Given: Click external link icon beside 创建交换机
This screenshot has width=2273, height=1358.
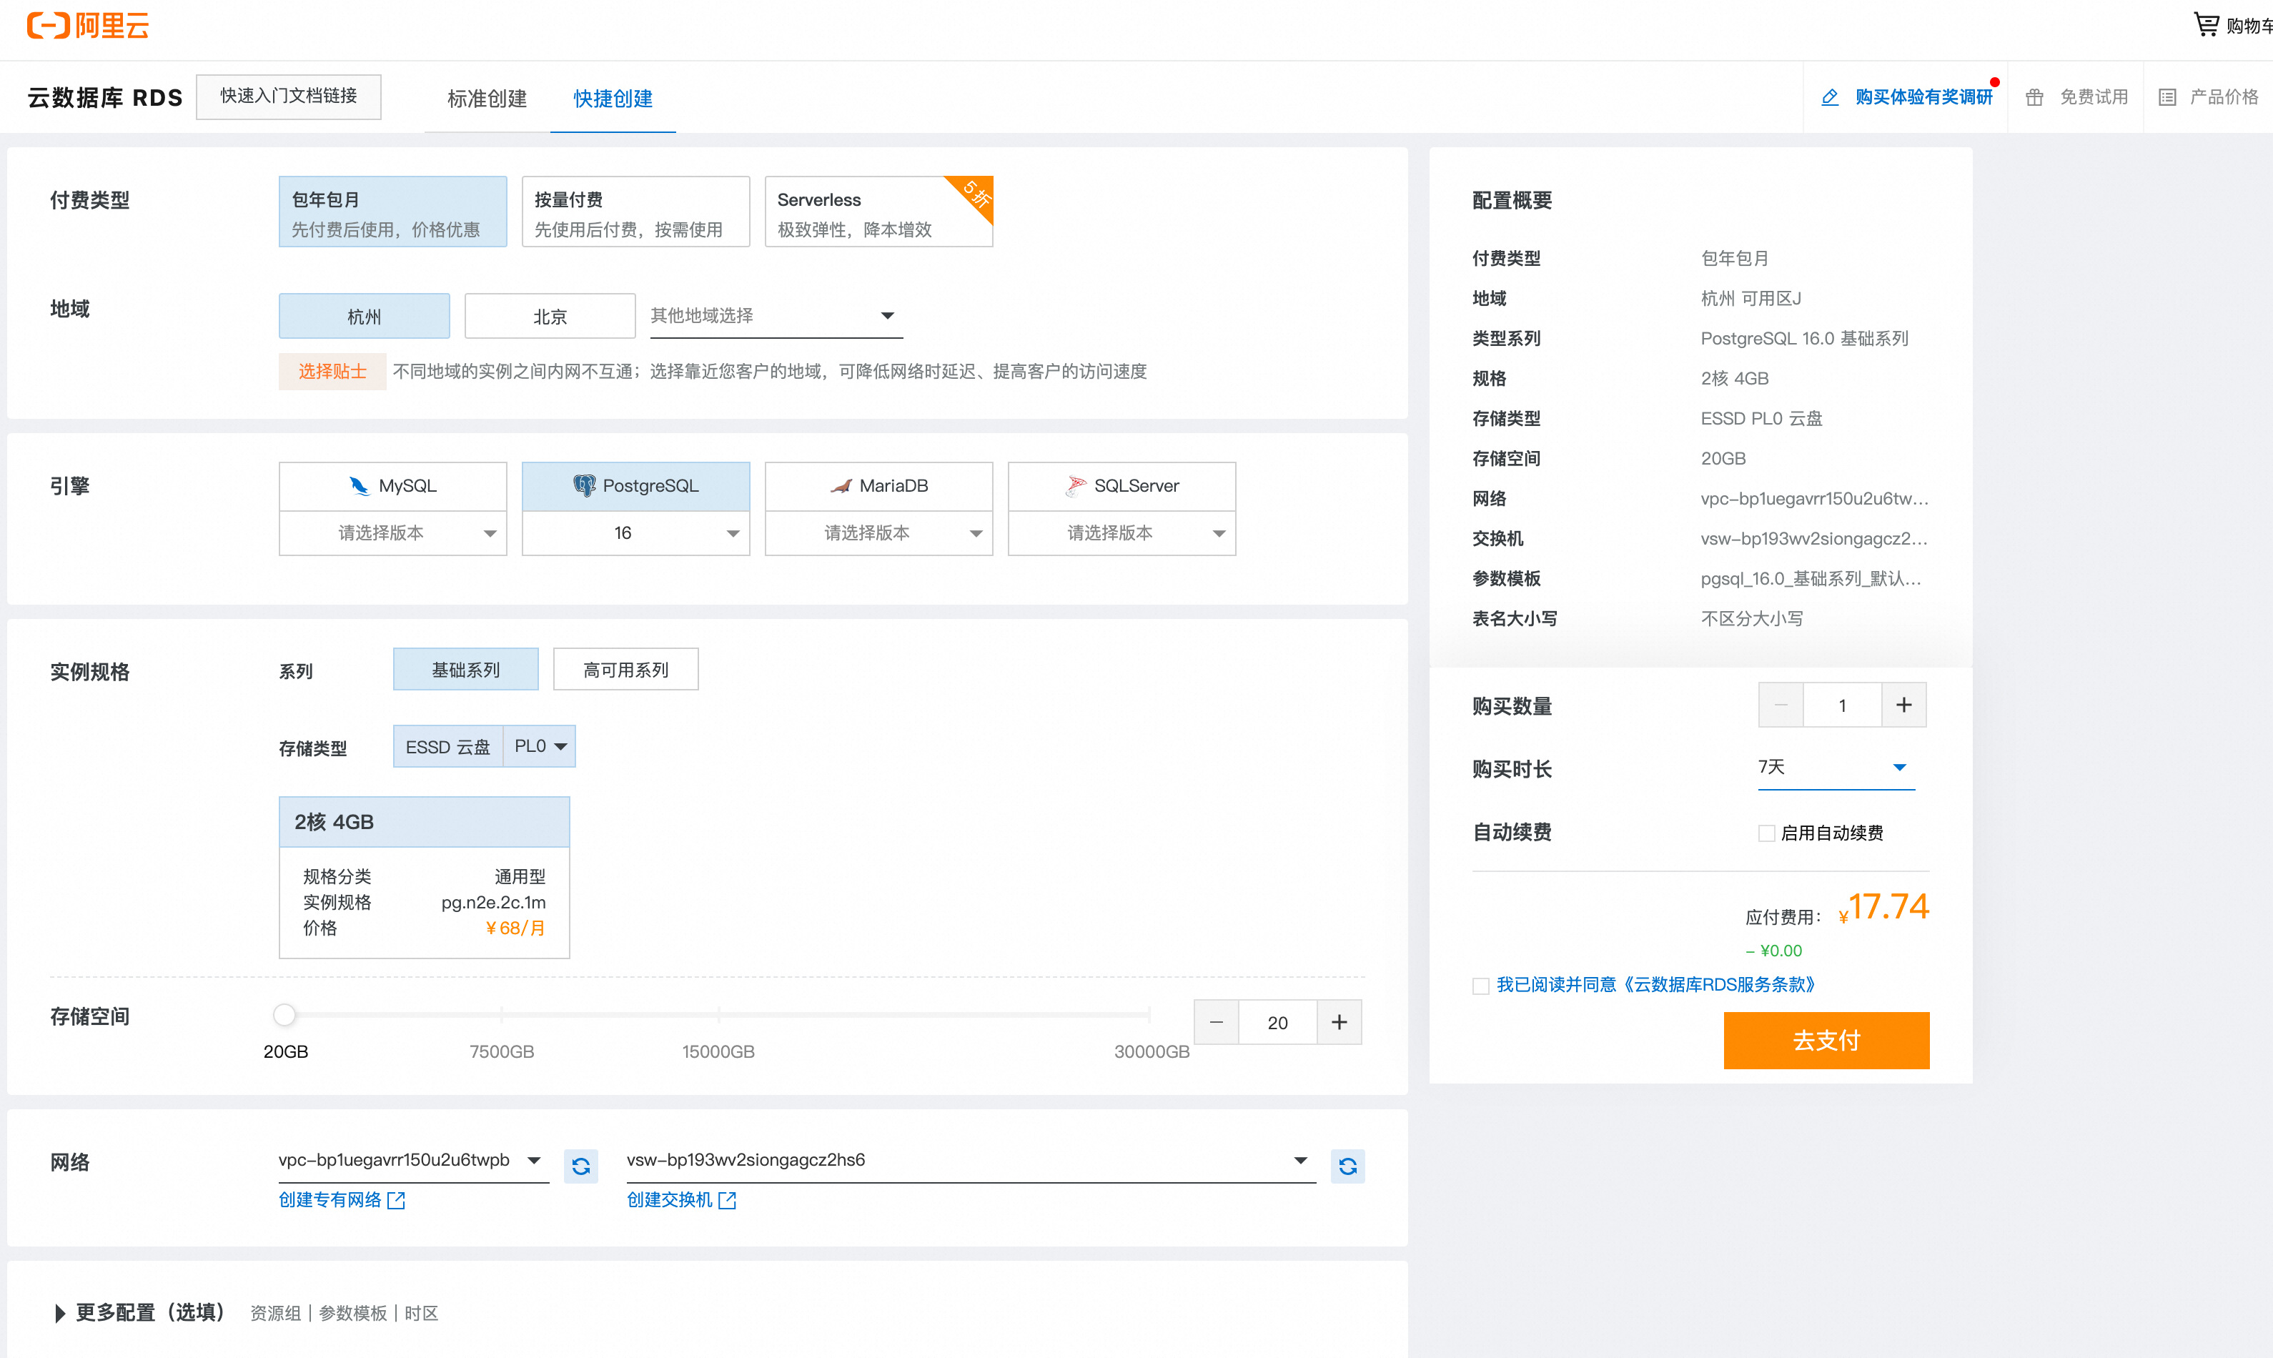Looking at the screenshot, I should (726, 1200).
